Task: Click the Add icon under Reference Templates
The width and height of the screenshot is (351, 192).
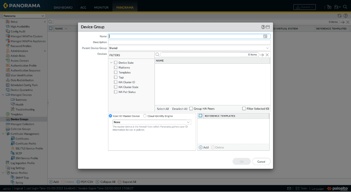Action: click(x=201, y=147)
